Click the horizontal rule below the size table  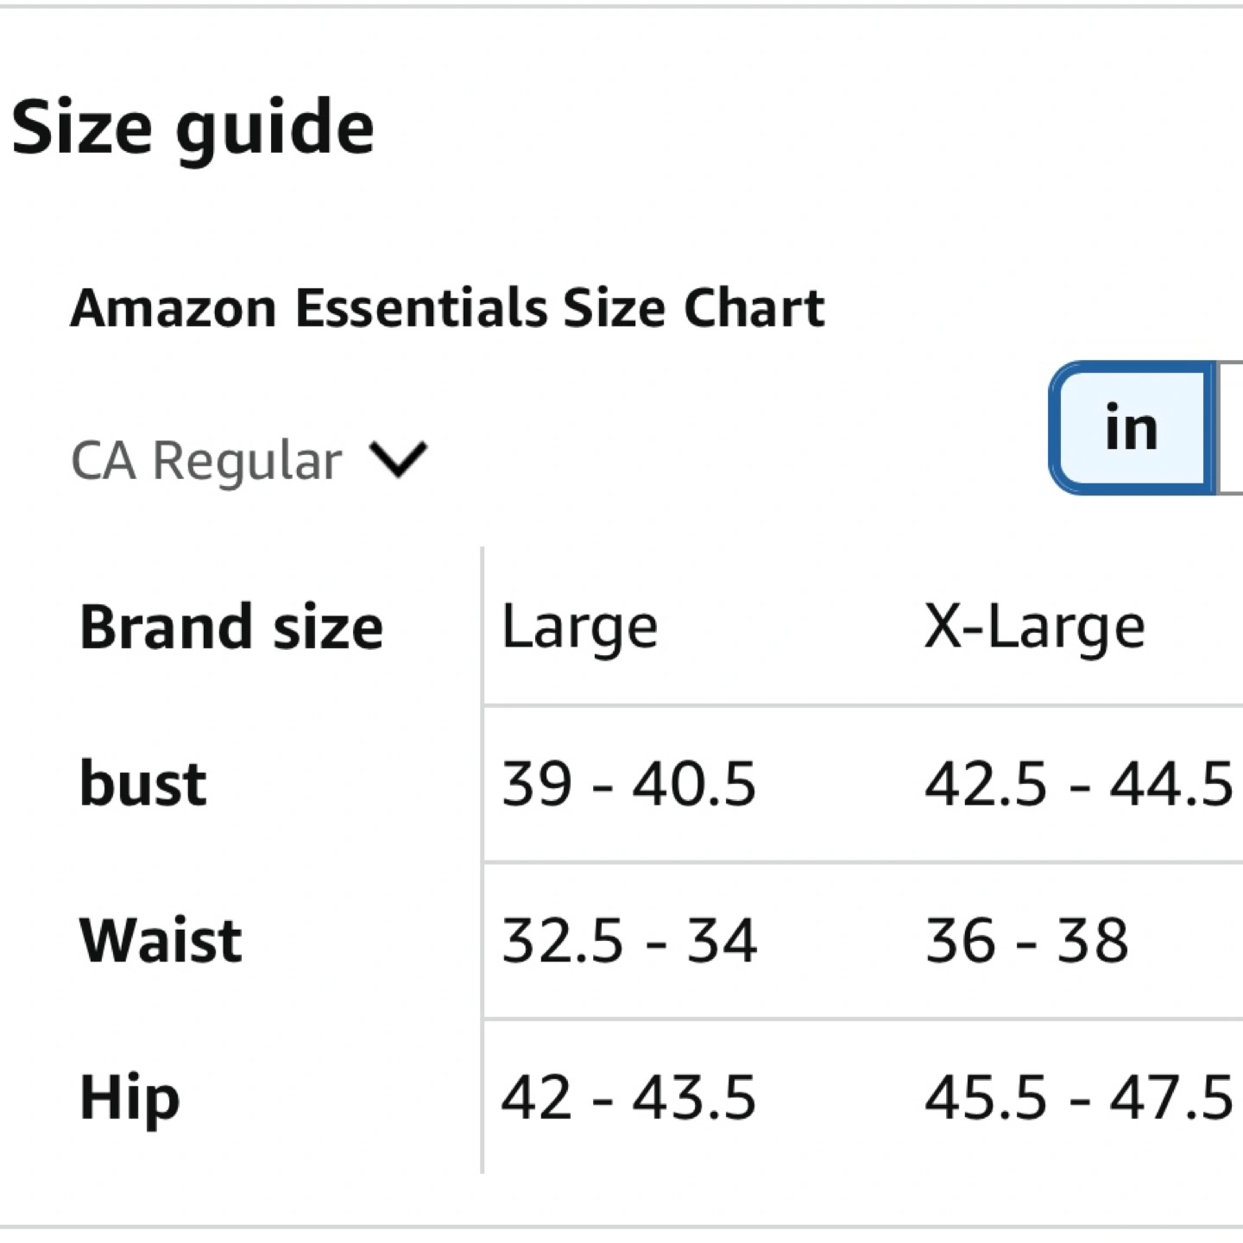[x=621, y=1227]
